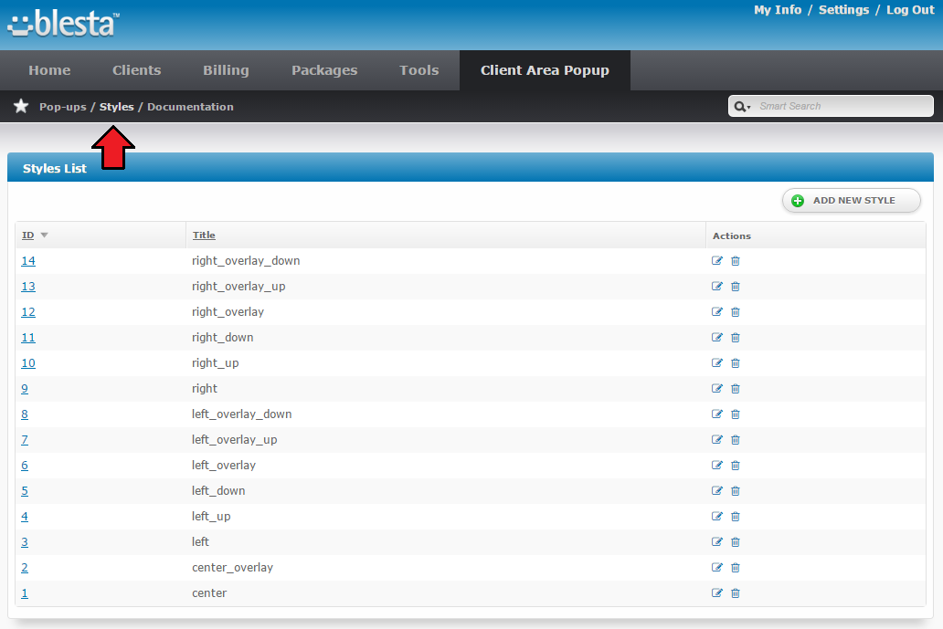Open style ID 7
Viewport: 943px width, 629px height.
click(x=25, y=439)
